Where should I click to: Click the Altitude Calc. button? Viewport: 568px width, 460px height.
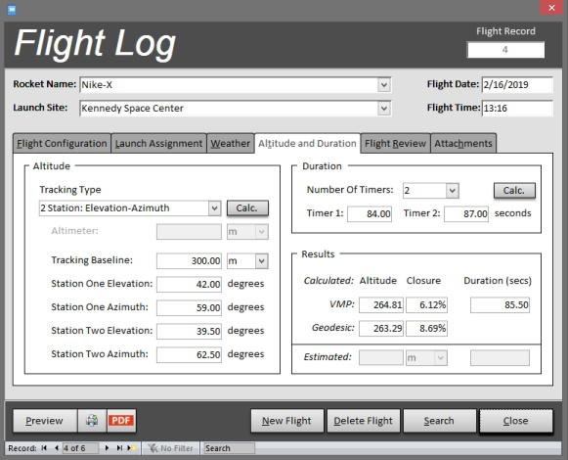(x=247, y=208)
